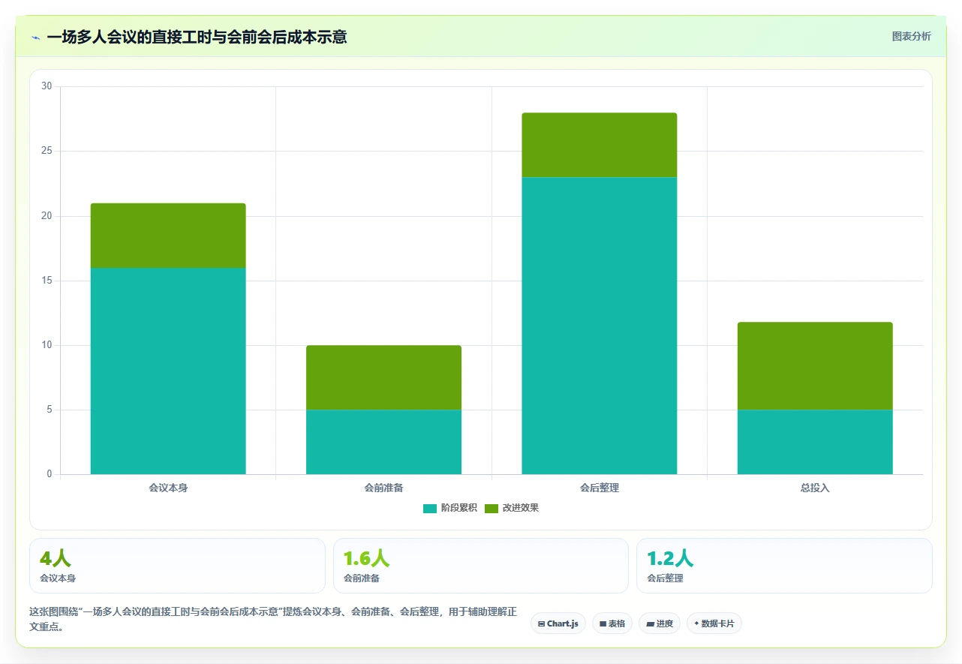Open the 4人 会议本身 data card
The image size is (962, 664).
click(x=177, y=566)
